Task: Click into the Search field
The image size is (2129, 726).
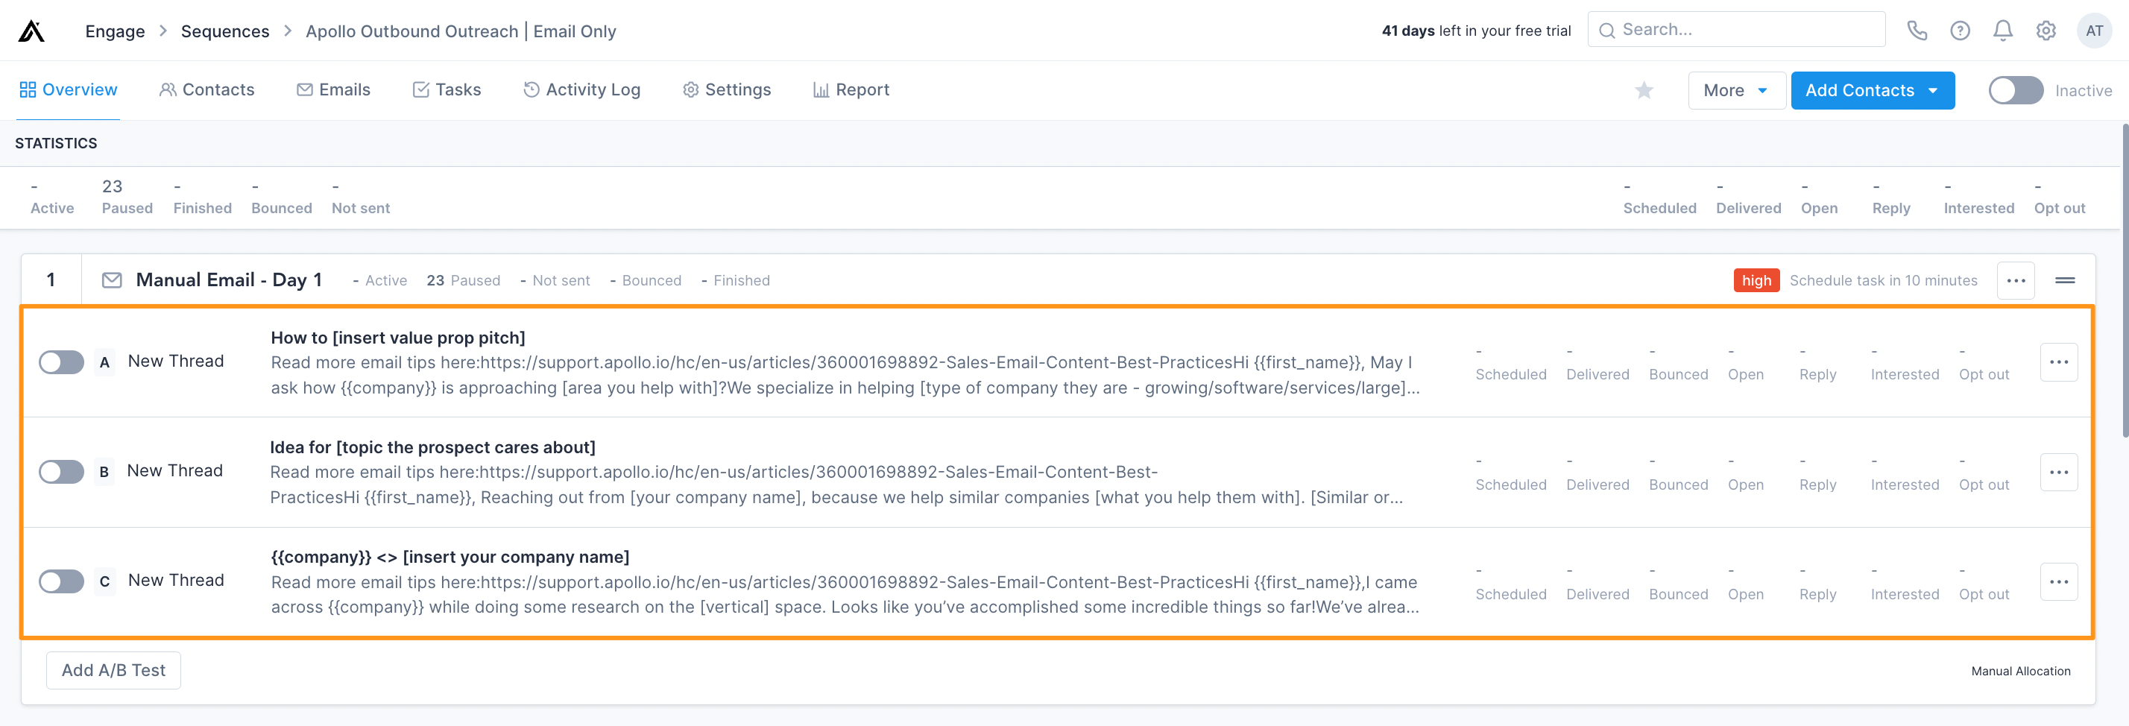Action: [1735, 28]
